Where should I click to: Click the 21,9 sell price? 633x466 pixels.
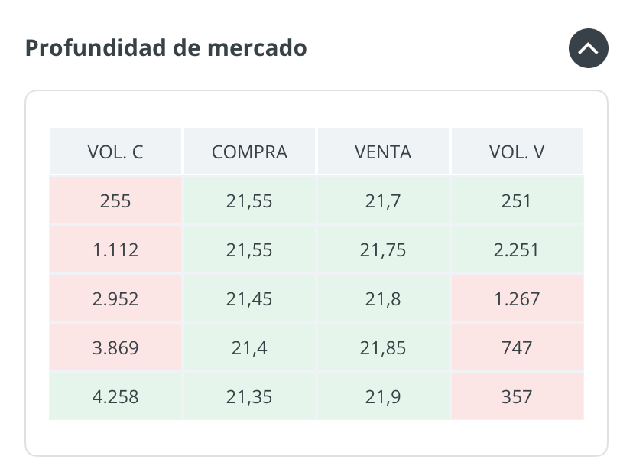(x=383, y=397)
